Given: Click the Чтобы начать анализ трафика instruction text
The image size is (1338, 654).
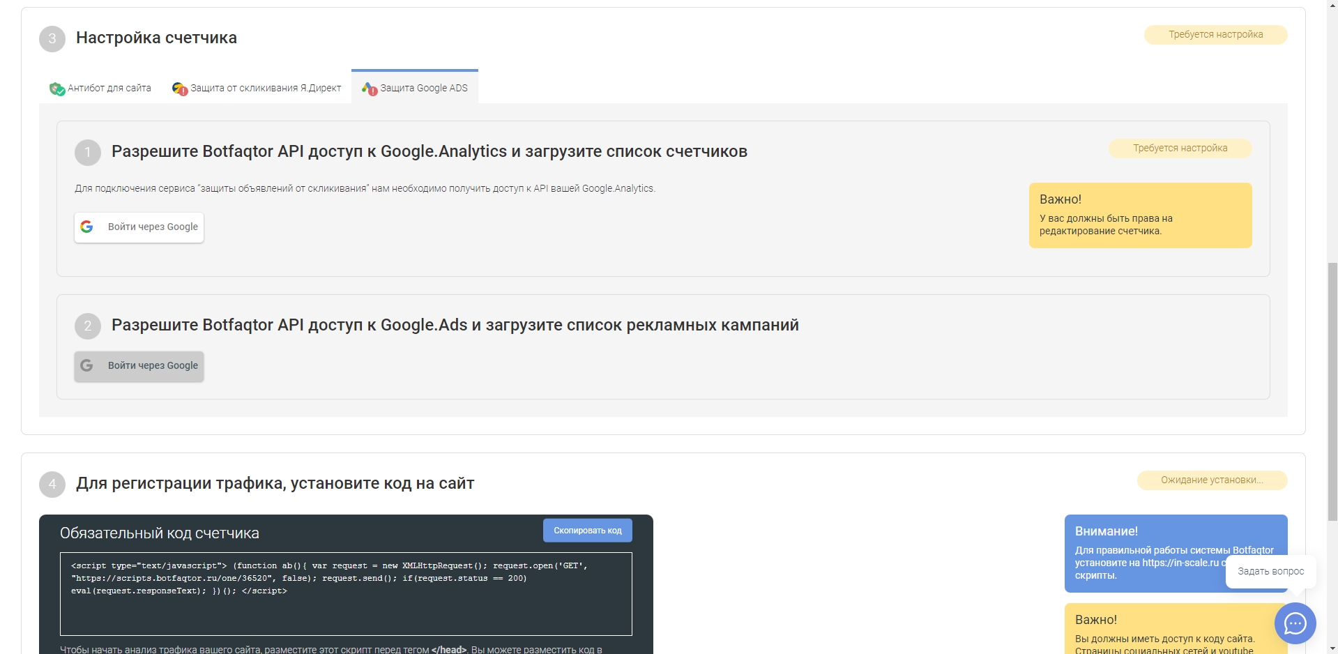Looking at the screenshot, I should [331, 649].
